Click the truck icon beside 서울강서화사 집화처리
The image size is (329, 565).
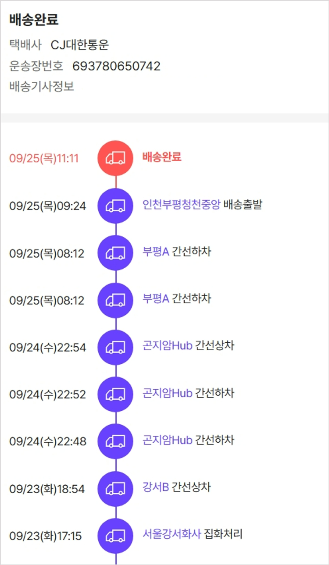(x=115, y=536)
